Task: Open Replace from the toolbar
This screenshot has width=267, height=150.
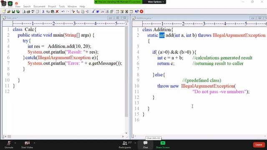Action: point(78,12)
